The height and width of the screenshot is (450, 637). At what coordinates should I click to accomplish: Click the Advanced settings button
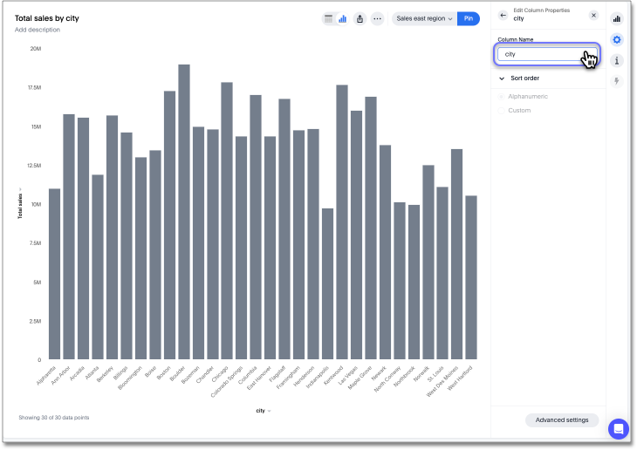562,420
